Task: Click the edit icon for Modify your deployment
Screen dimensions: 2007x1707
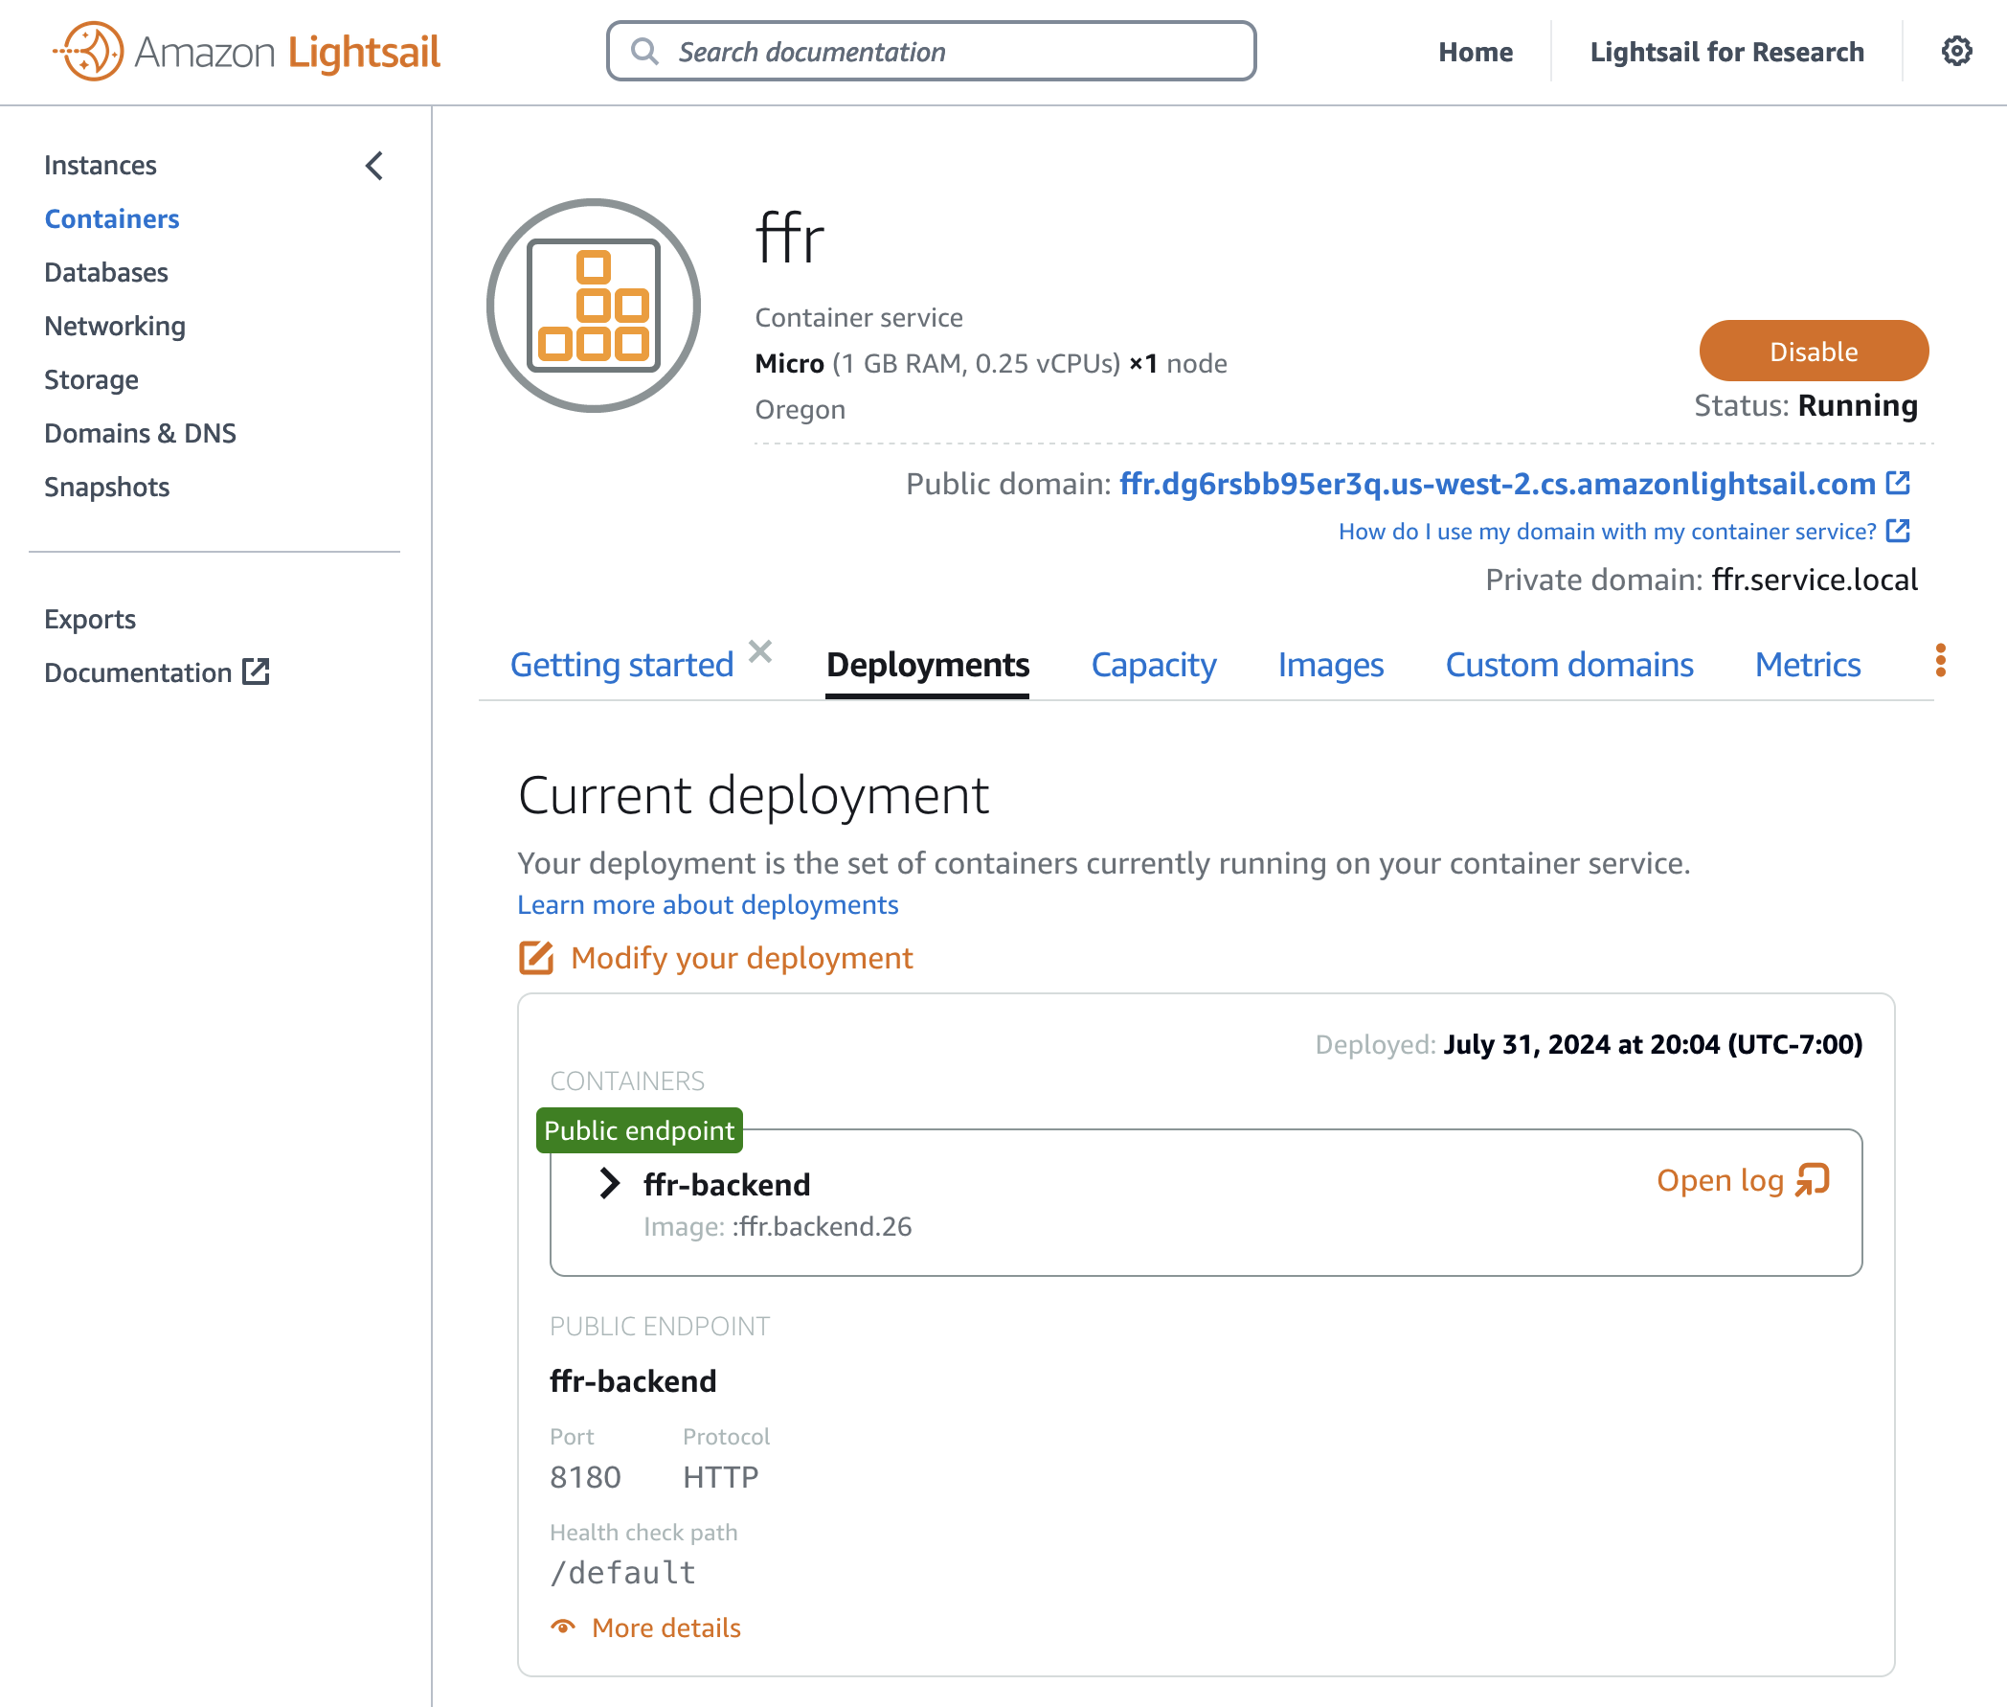Action: tap(536, 957)
